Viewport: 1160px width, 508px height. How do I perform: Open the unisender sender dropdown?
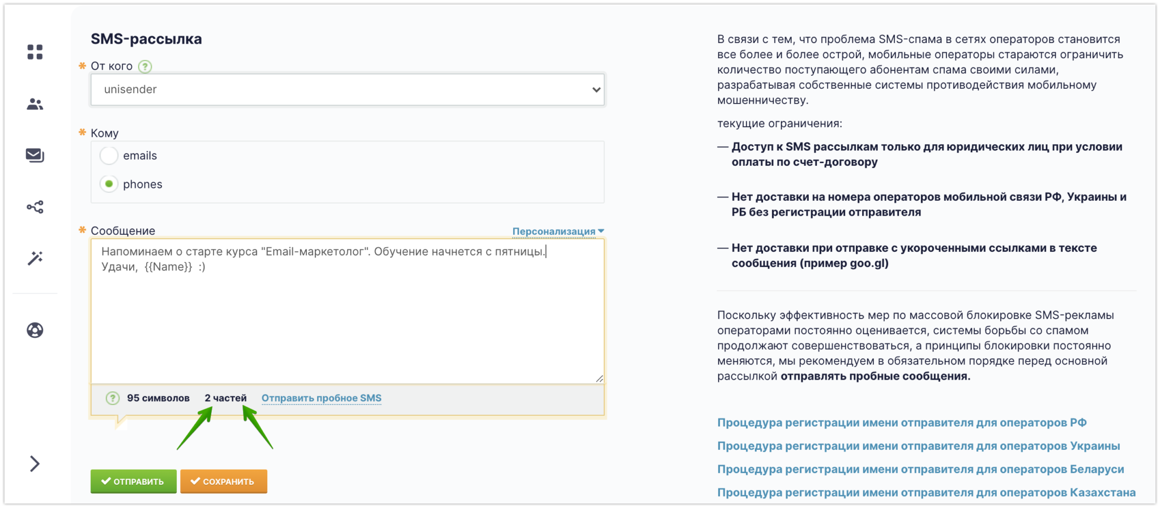point(347,89)
